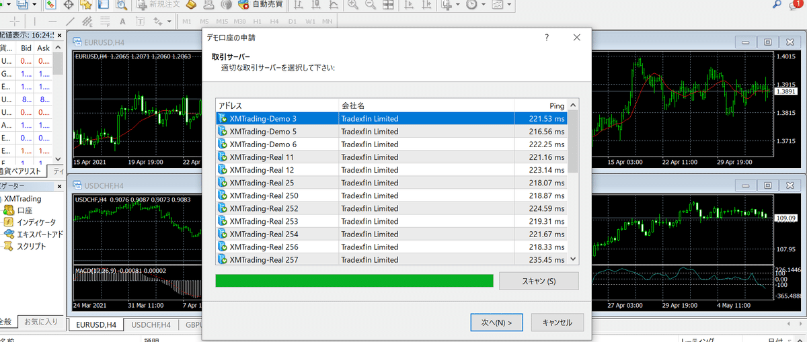Switch to USDCHF,H4 chart tab
This screenshot has height=342, width=807.
(x=151, y=325)
